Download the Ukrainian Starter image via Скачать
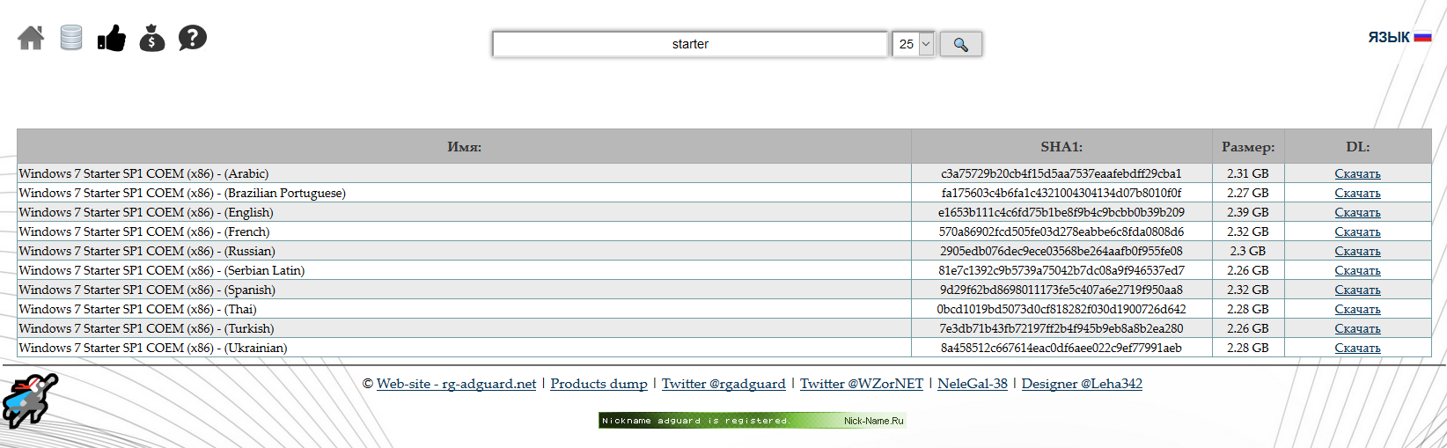 tap(1357, 348)
